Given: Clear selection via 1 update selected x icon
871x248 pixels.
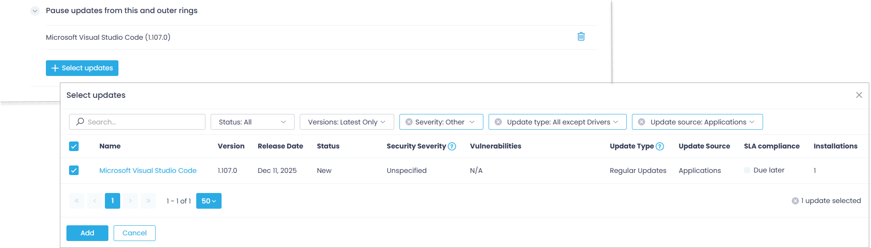Looking at the screenshot, I should 795,201.
